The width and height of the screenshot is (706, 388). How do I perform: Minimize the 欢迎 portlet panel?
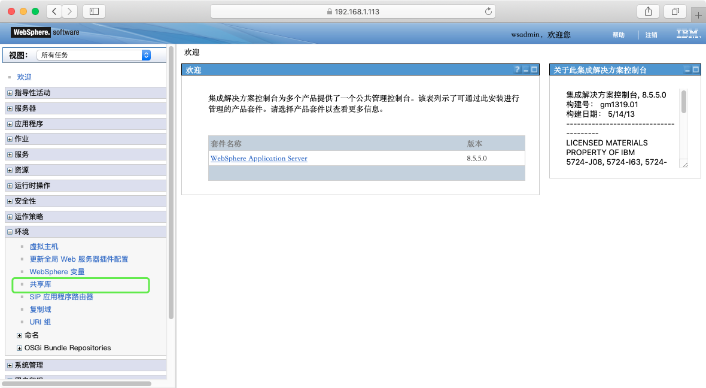pyautogui.click(x=525, y=70)
